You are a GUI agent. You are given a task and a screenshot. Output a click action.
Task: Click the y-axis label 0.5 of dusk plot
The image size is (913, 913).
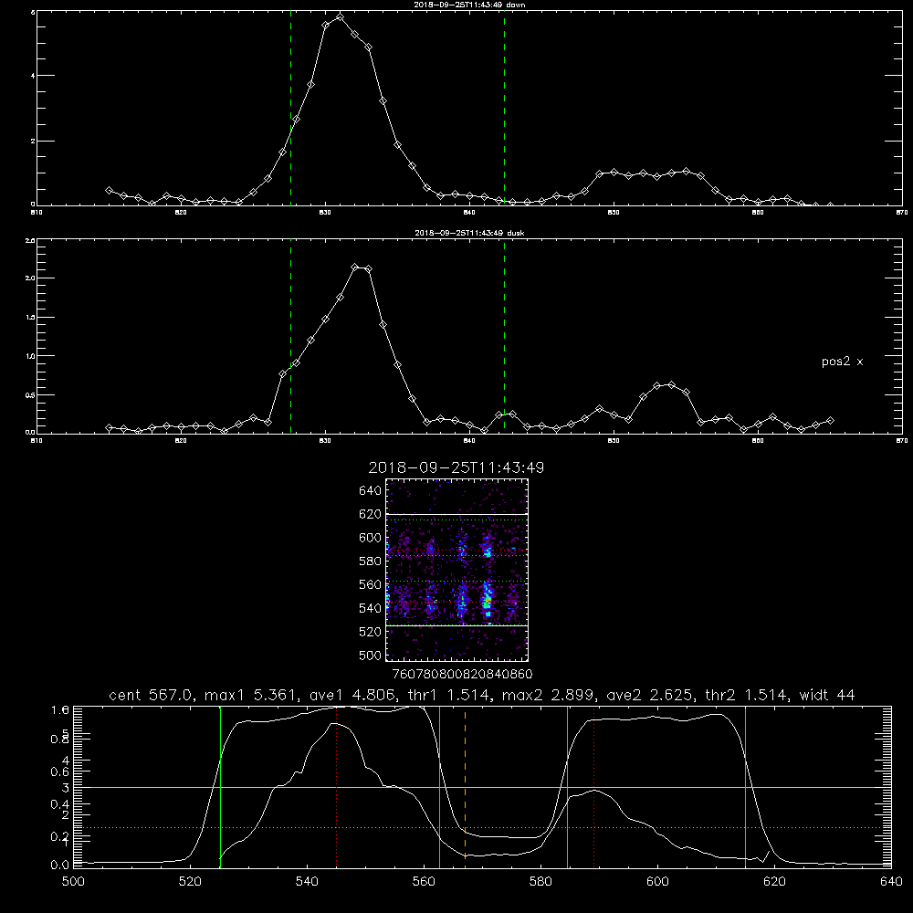31,394
